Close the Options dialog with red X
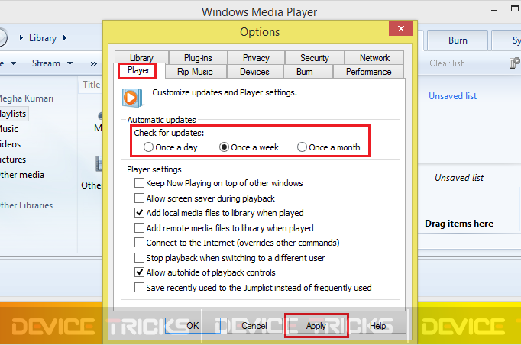Viewport: 521px width, 345px height. [x=401, y=28]
